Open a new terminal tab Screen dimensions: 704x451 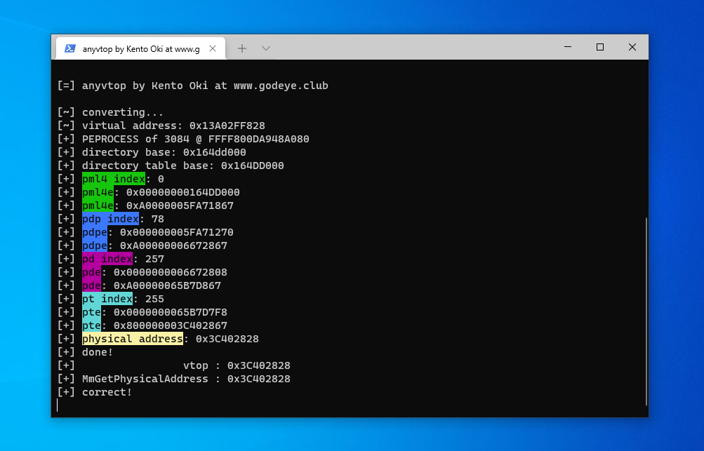click(x=242, y=48)
